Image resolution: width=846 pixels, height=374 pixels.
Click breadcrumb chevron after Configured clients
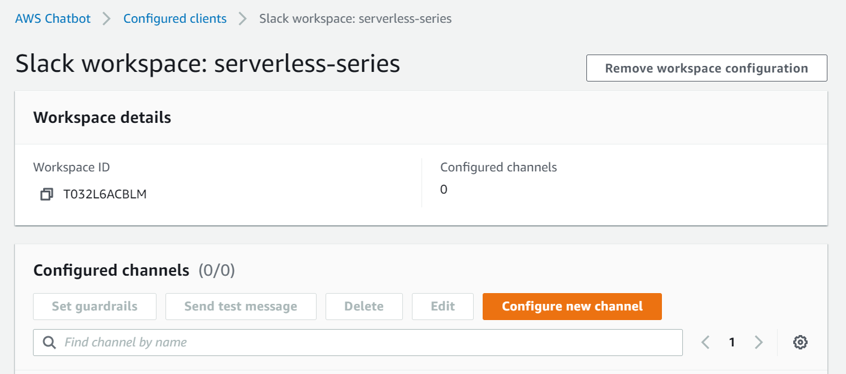(x=243, y=19)
